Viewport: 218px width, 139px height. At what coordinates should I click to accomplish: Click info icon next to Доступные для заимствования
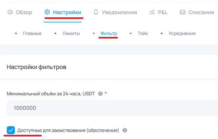point(125,130)
